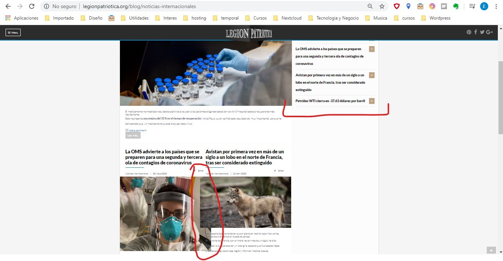This screenshot has height=261, width=503.
Task: Click the scroll-to-top arrow button
Action: point(491,250)
